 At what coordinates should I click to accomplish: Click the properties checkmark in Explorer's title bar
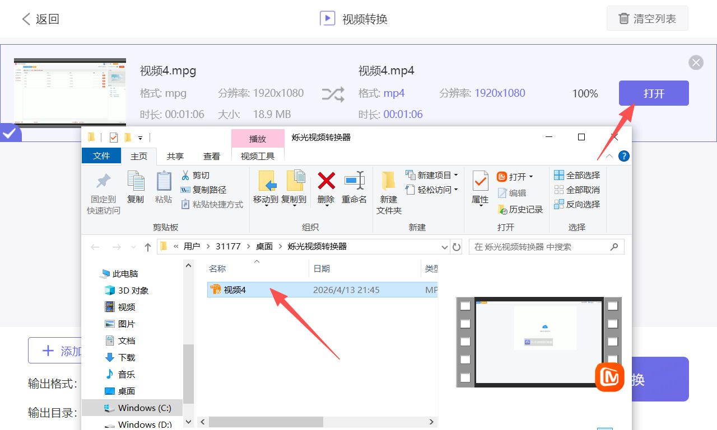(x=114, y=137)
